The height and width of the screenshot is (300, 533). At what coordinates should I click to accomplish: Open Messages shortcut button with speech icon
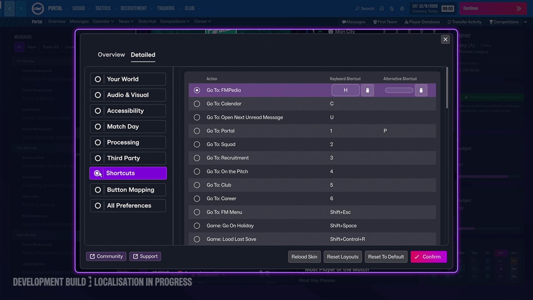coord(354,22)
